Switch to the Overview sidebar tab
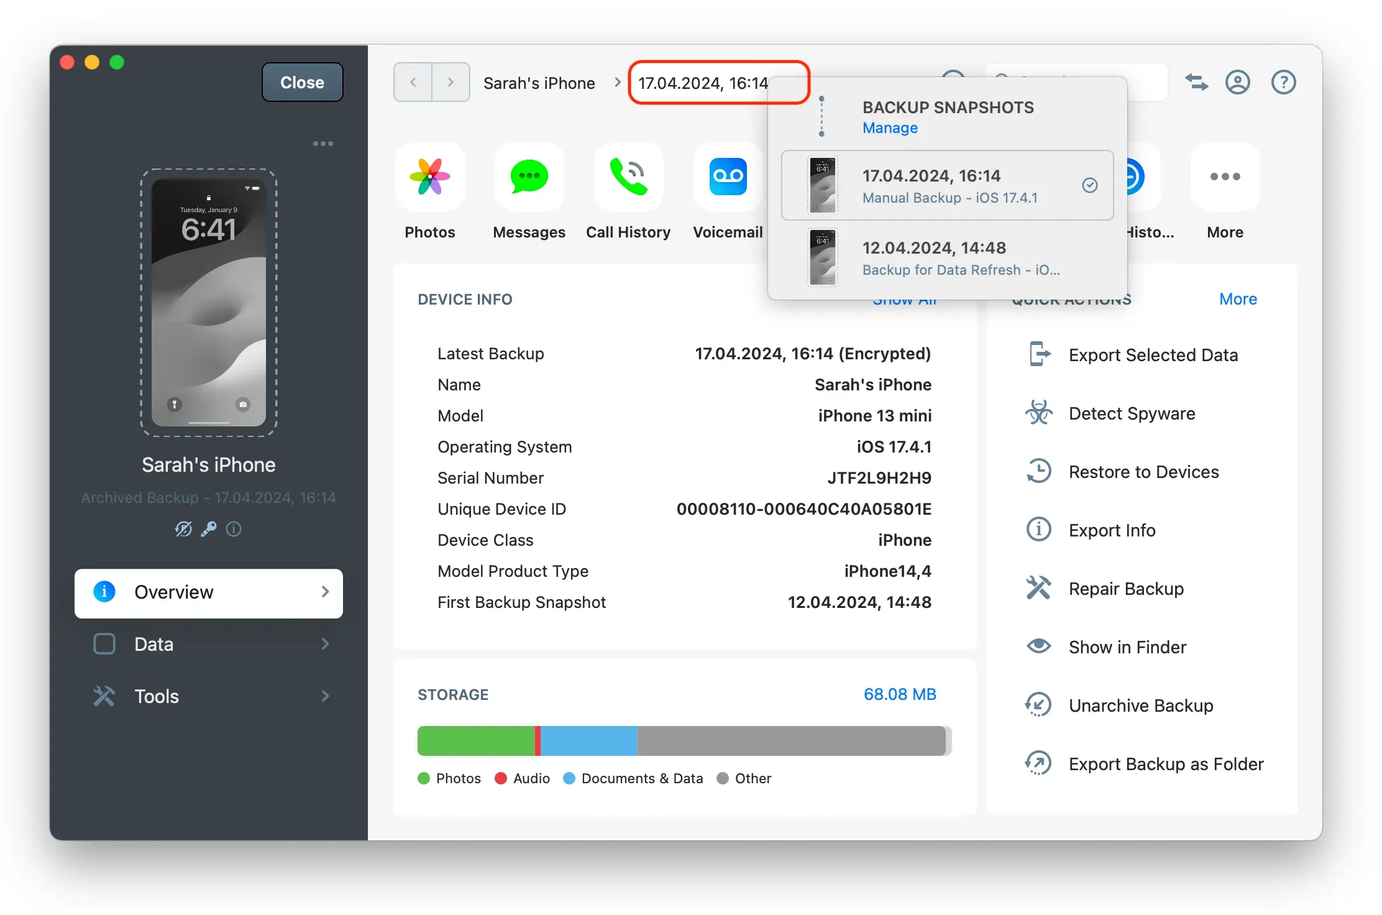The width and height of the screenshot is (1382, 915). [208, 592]
